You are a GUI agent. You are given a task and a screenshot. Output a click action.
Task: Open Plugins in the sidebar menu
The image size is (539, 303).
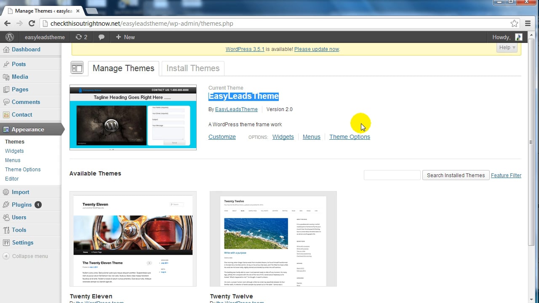21,205
